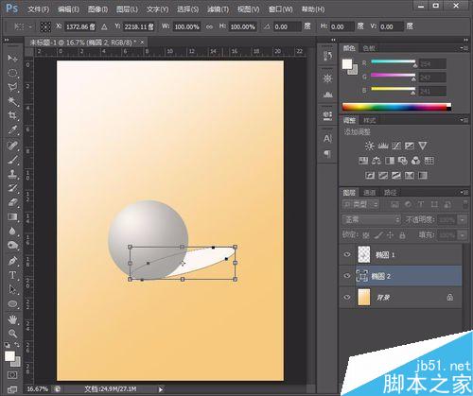This screenshot has width=473, height=396.
Task: Select the Ellipse shape tool
Action: (x=12, y=303)
